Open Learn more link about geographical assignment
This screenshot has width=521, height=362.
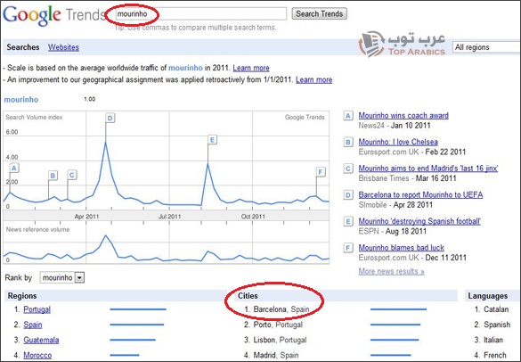[313, 80]
